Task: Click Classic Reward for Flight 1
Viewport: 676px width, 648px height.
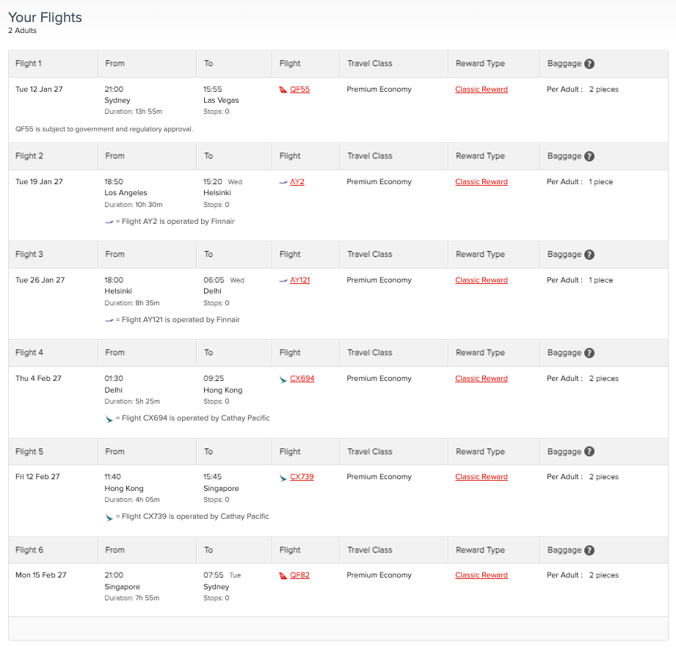Action: click(481, 89)
